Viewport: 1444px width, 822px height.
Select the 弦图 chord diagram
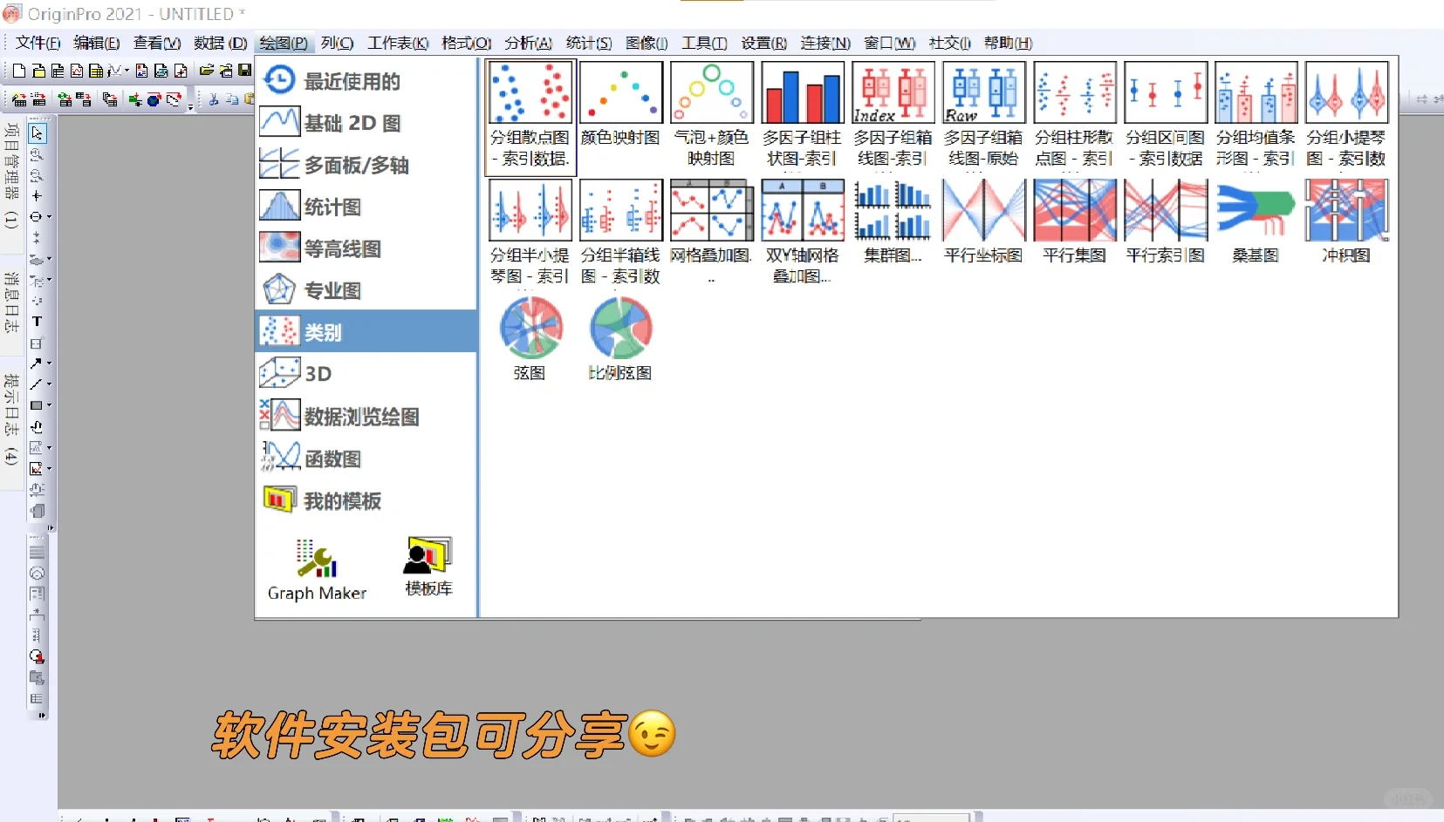(x=530, y=340)
